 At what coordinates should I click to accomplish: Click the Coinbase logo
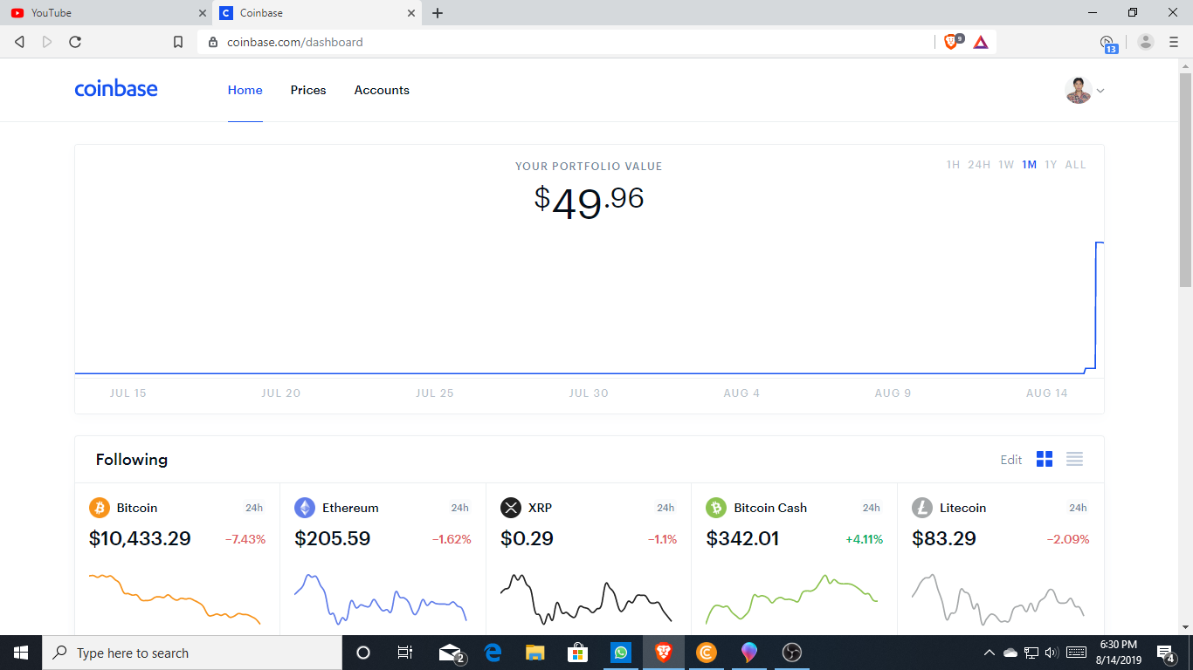pos(116,89)
